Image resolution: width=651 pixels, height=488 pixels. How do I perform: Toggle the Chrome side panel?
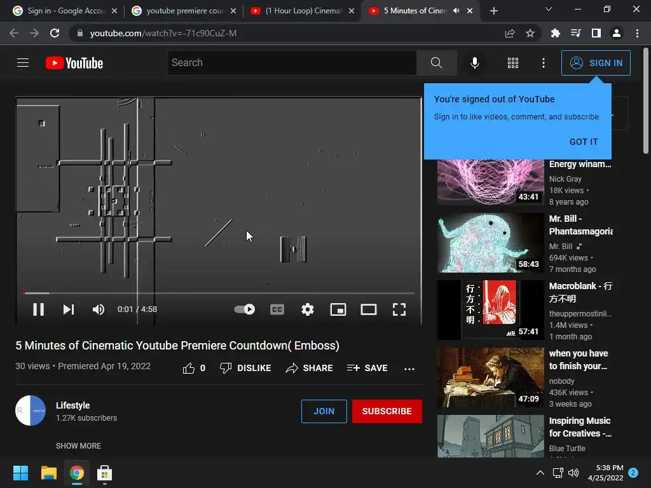(x=596, y=33)
